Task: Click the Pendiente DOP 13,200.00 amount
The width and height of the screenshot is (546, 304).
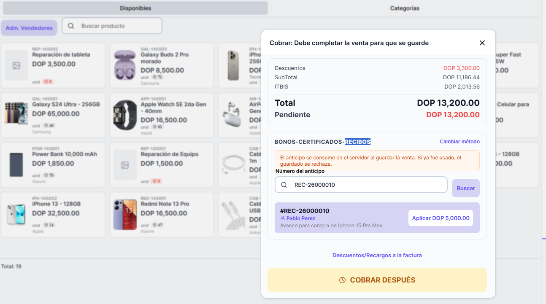Action: 453,115
